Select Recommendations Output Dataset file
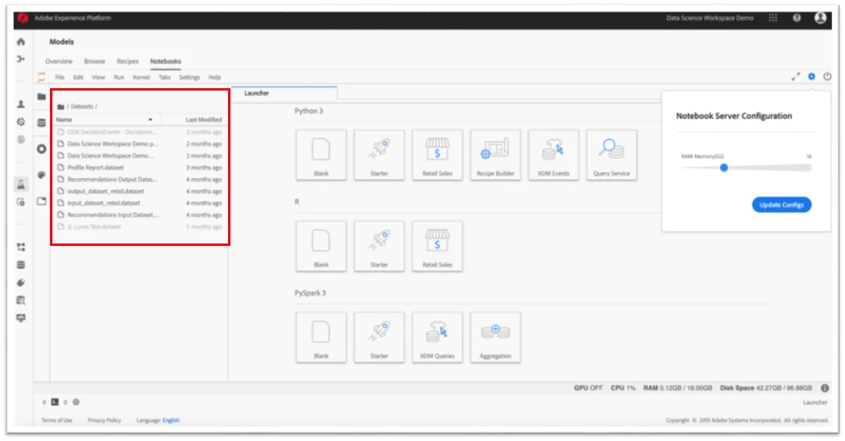Image resolution: width=845 pixels, height=441 pixels. tap(139, 180)
